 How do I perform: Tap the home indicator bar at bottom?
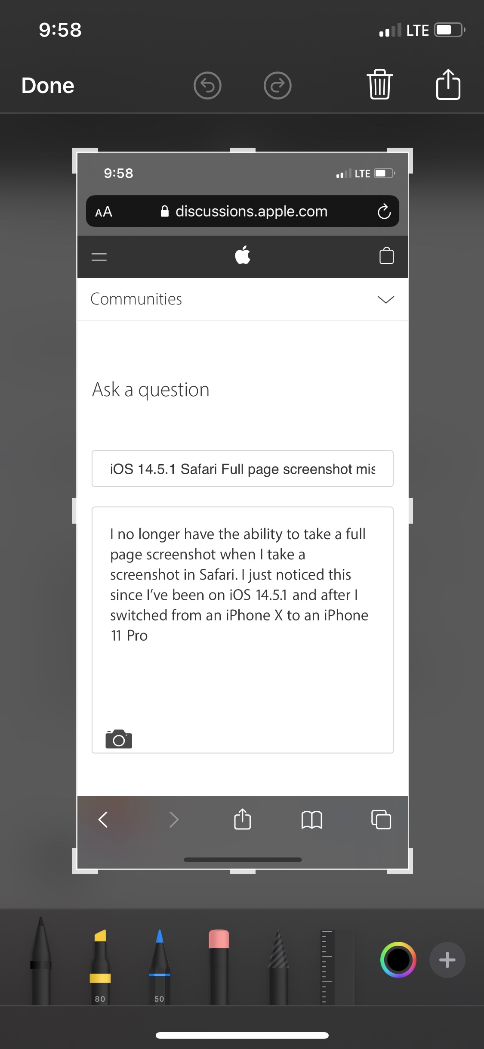tap(242, 1035)
